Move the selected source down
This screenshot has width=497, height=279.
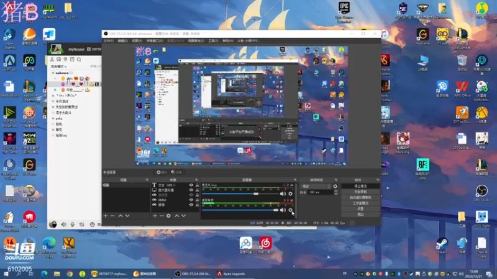tap(183, 216)
